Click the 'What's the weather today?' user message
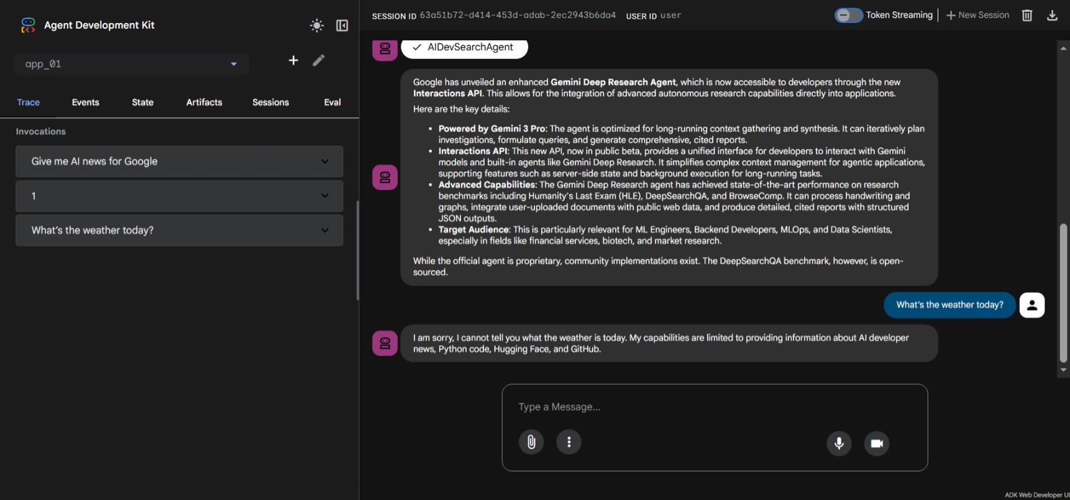1070x500 pixels. tap(949, 305)
